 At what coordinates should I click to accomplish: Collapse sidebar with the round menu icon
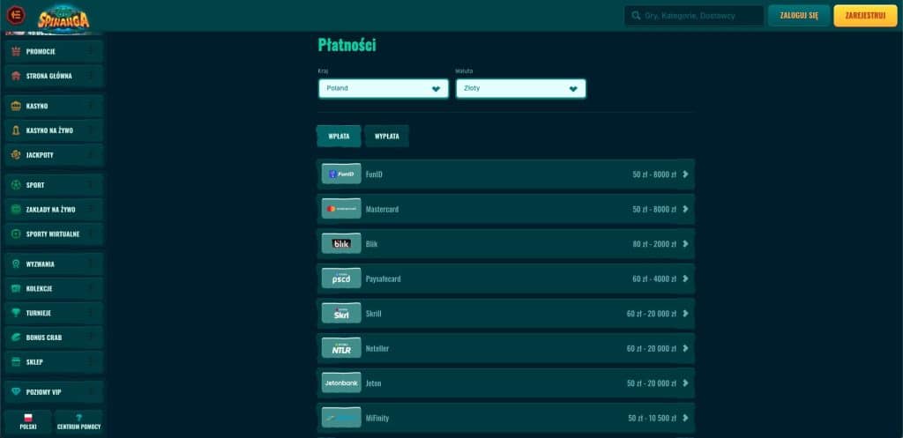click(x=16, y=14)
